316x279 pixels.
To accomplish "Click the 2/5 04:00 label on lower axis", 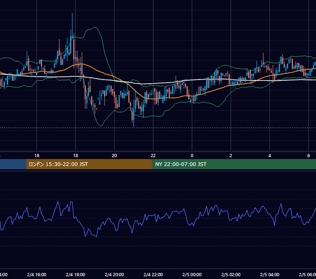I will coord(270,274).
